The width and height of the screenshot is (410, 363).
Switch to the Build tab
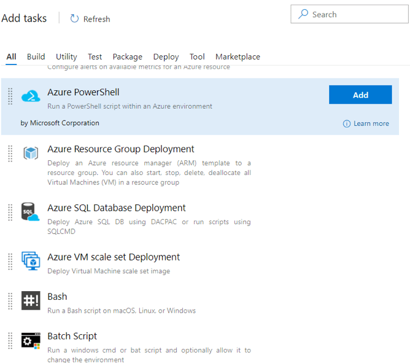coord(36,57)
